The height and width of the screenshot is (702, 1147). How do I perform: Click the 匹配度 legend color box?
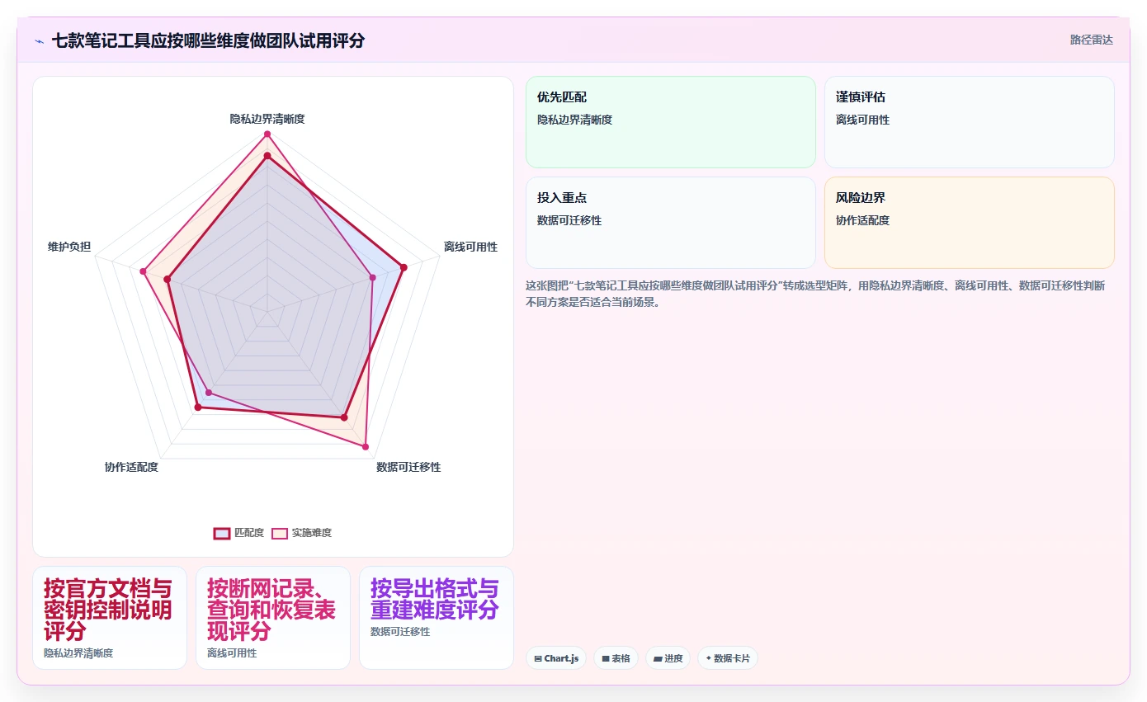tap(222, 533)
